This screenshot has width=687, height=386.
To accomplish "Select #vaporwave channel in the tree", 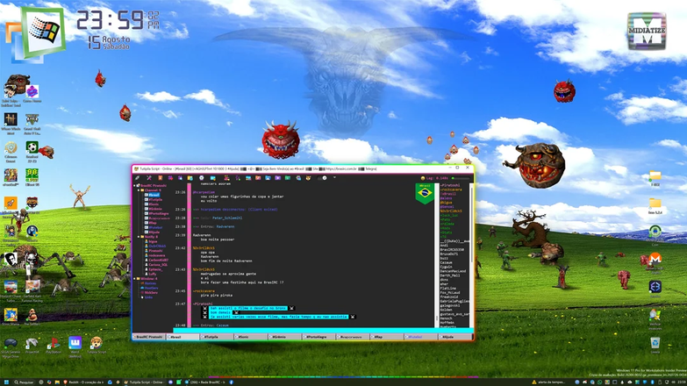I will [x=159, y=218].
